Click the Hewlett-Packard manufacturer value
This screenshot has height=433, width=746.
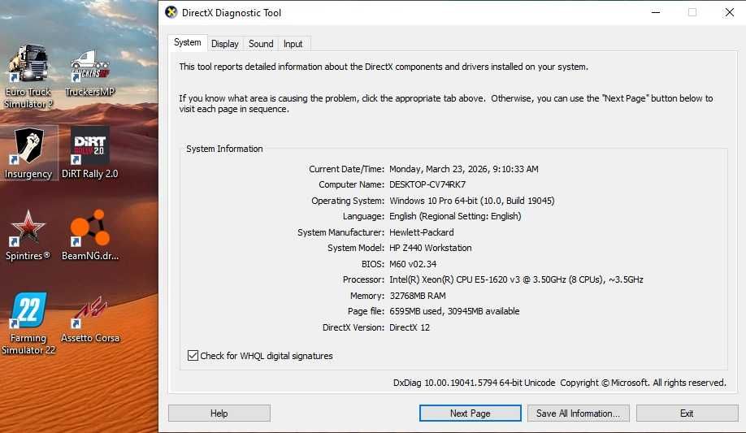tap(422, 232)
